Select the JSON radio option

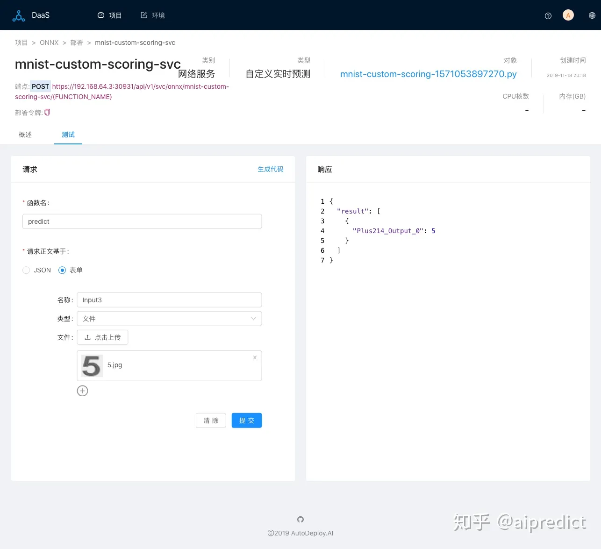point(26,270)
